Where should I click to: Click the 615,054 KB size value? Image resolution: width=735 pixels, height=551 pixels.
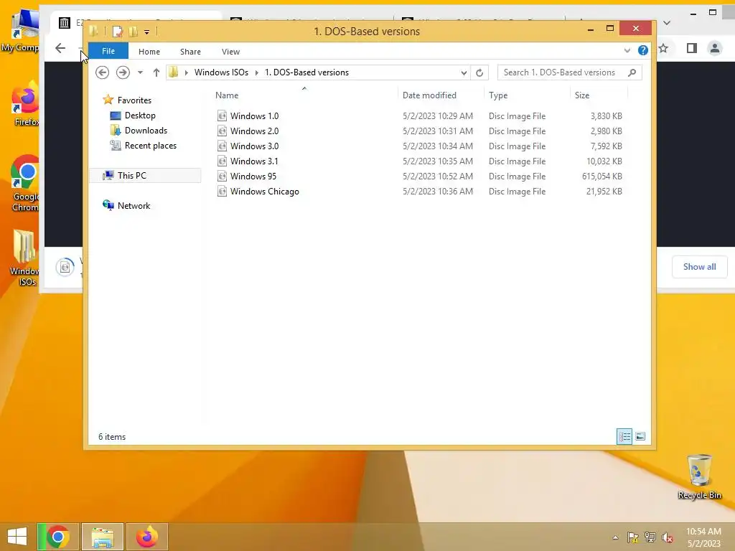pos(602,176)
